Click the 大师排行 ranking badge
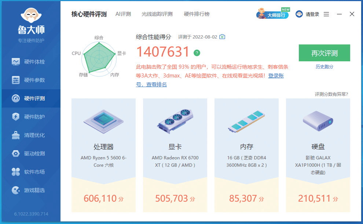Viewport: 363px width, 224px height. (272, 15)
